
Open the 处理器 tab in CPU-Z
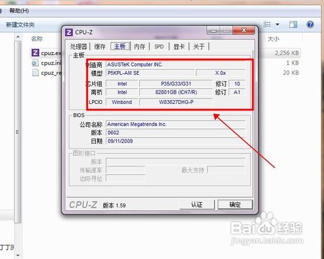coord(78,47)
